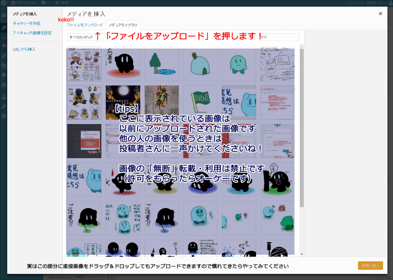
Task: Choose アイキャッチ画像を設定 in the sidebar
Action: click(32, 33)
